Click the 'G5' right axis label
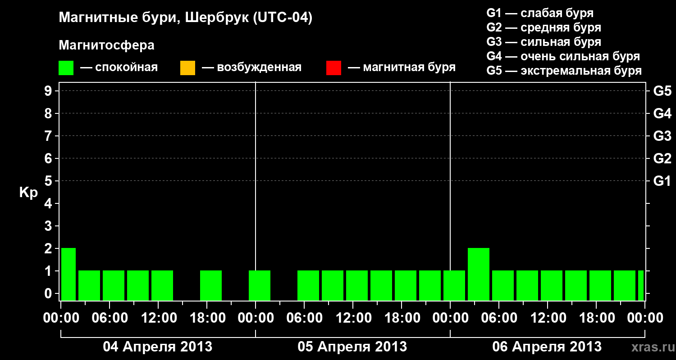 point(662,91)
